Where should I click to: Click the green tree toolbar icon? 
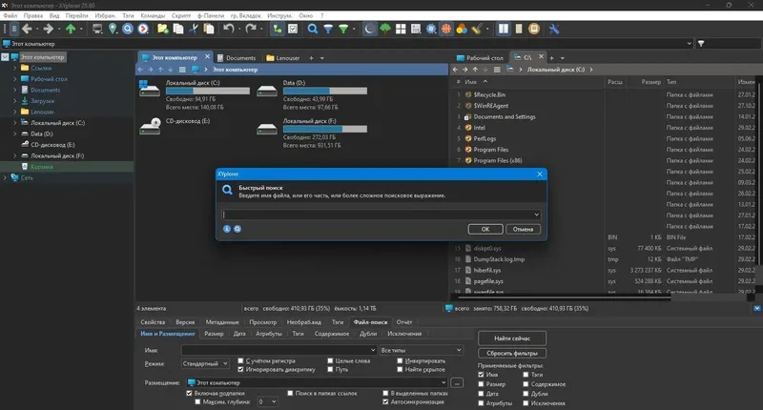[385, 30]
